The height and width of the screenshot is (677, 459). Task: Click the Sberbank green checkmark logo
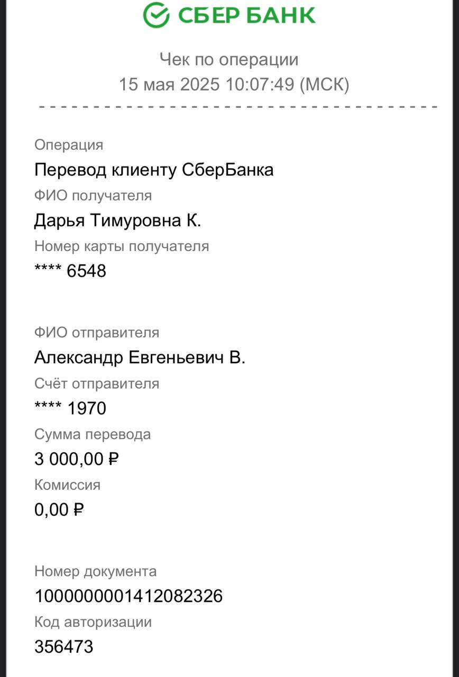[156, 14]
